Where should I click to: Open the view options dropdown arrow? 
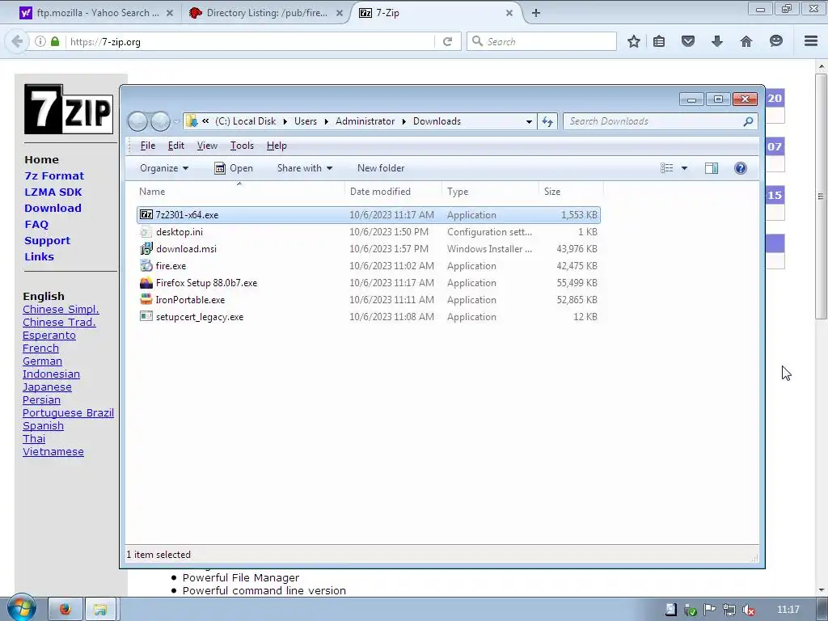pos(684,168)
